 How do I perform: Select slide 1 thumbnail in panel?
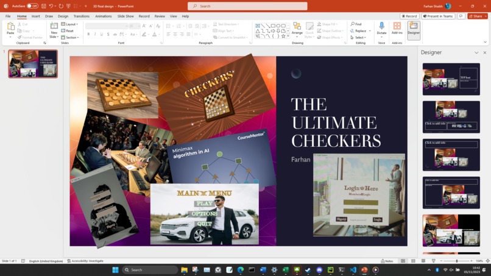33,63
